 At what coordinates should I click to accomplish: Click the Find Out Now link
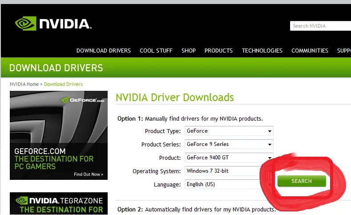click(x=89, y=174)
